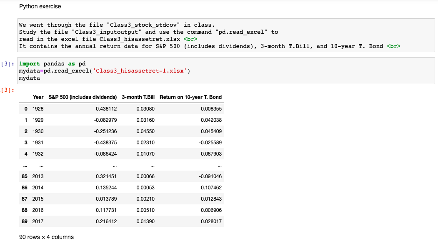Click the S&P 500 (includes dividends) column header
The width and height of the screenshot is (438, 244).
click(x=82, y=97)
